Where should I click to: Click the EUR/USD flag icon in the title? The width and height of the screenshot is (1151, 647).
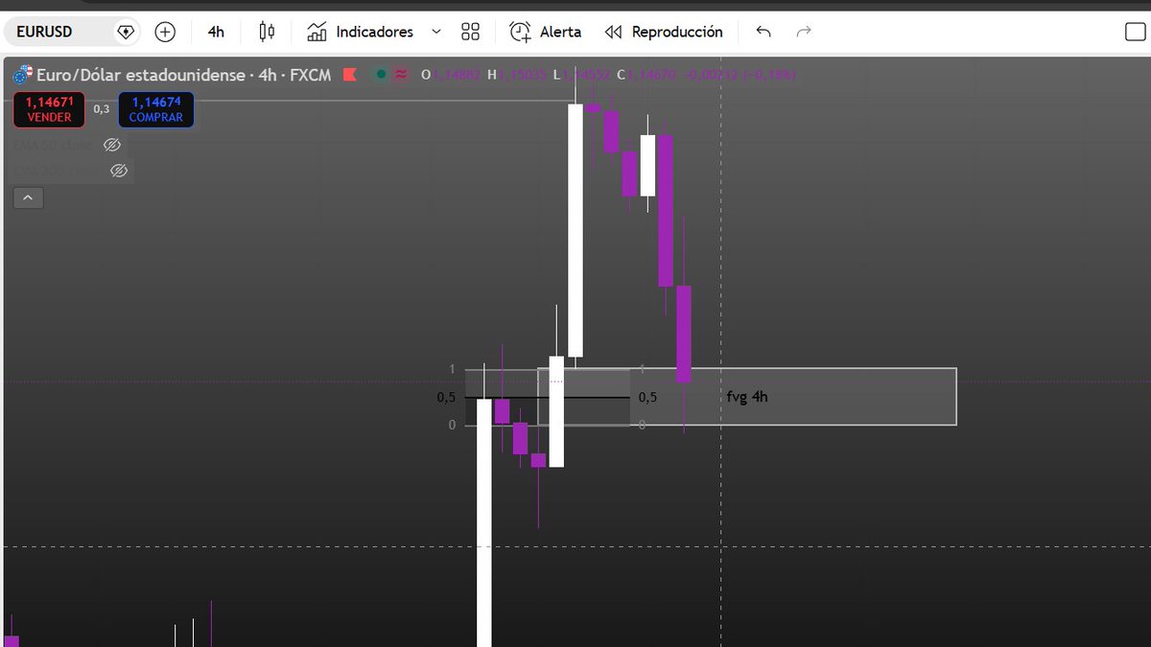21,74
